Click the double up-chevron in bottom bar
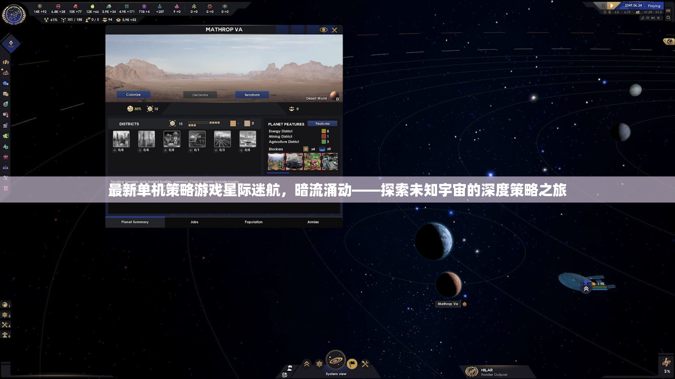675x379 pixels. pyautogui.click(x=307, y=364)
